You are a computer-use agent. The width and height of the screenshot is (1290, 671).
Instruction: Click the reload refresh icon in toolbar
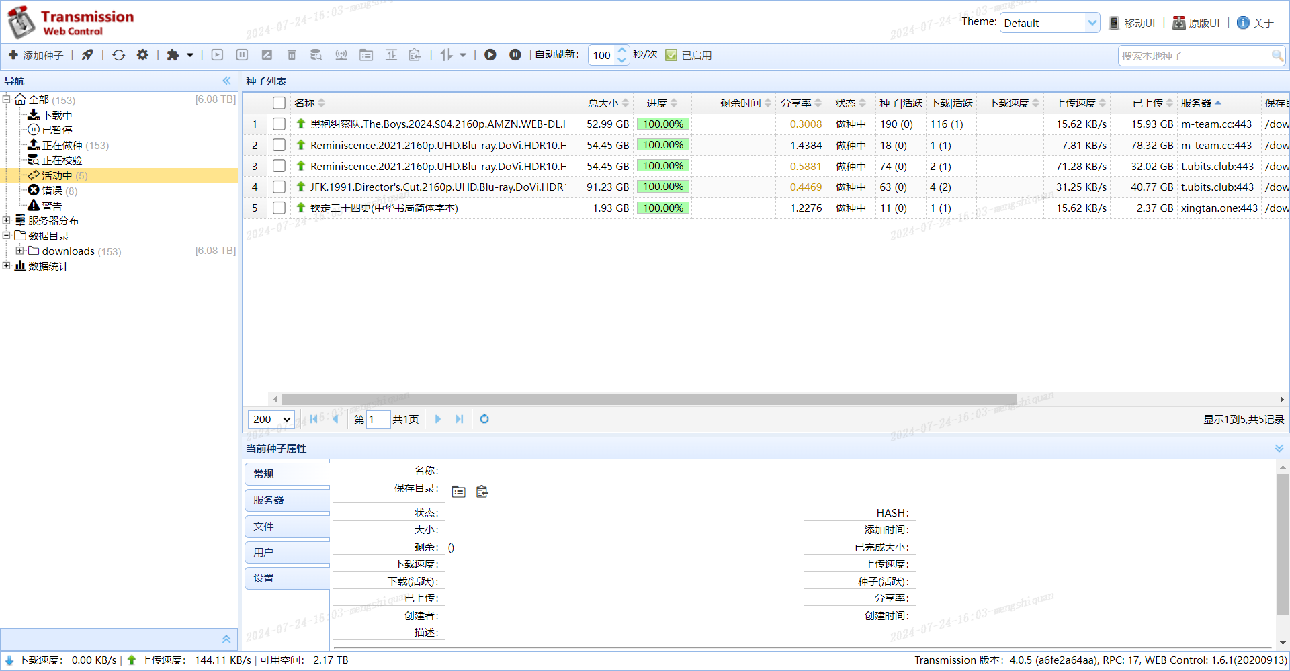[x=119, y=55]
